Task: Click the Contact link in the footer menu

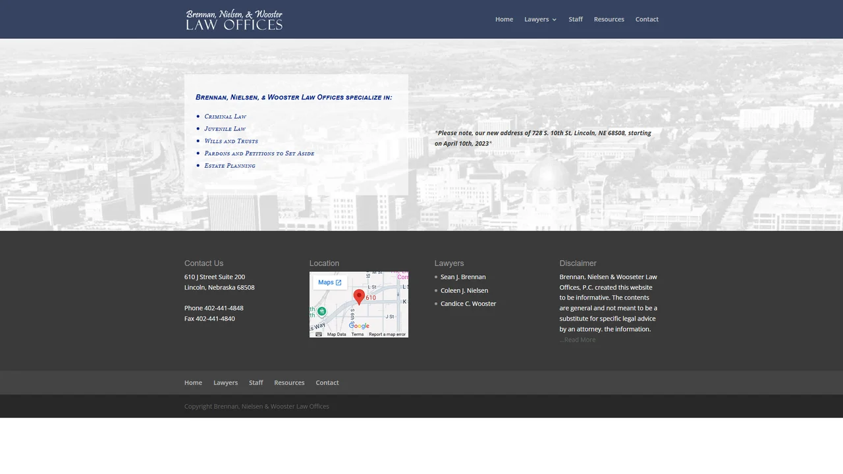Action: click(x=327, y=382)
